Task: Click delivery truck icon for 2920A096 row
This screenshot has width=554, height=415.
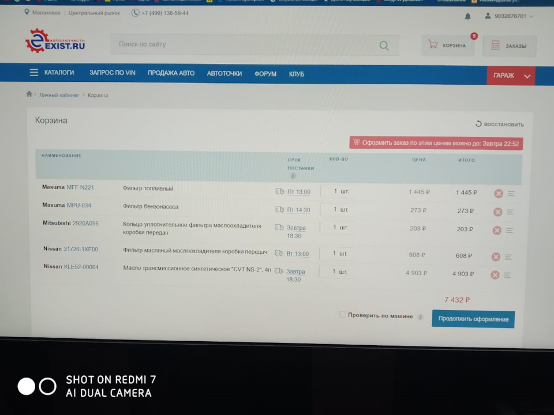Action: [x=279, y=227]
